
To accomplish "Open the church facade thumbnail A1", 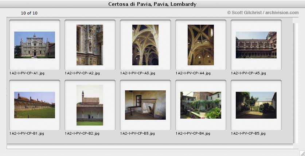I will pos(35,45).
